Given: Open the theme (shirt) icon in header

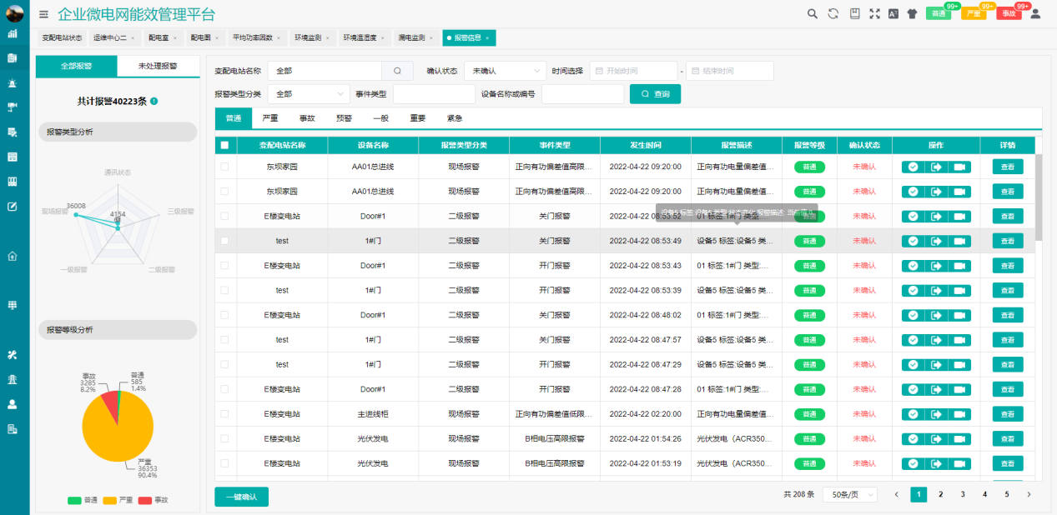Looking at the screenshot, I should coord(912,13).
